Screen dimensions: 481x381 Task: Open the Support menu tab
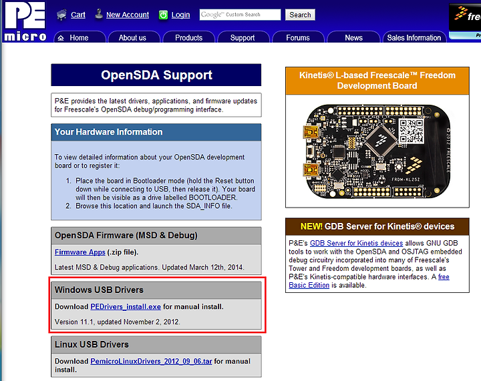(243, 37)
